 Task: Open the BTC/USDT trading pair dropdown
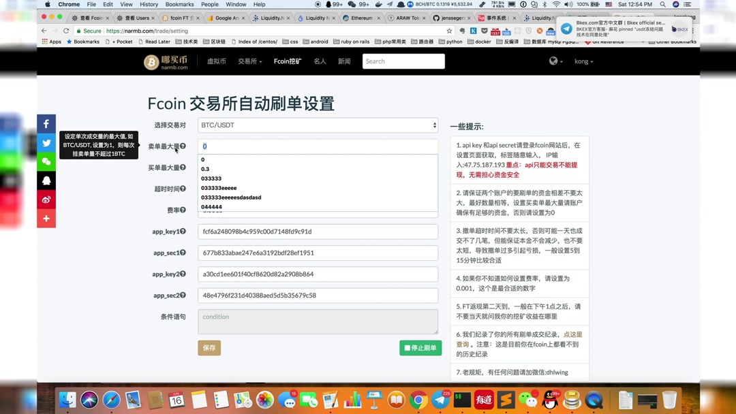(x=318, y=125)
